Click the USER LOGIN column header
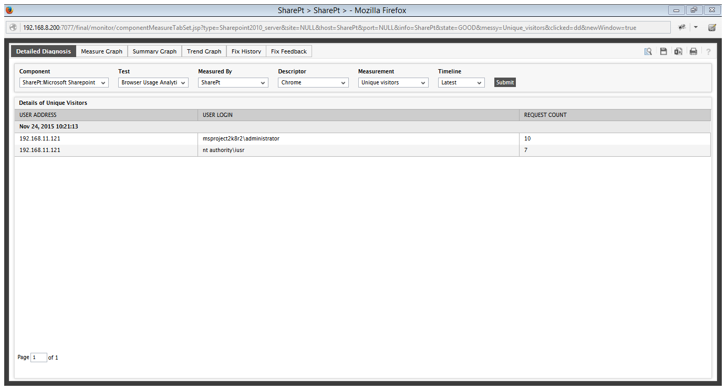This screenshot has width=726, height=390. pos(358,115)
